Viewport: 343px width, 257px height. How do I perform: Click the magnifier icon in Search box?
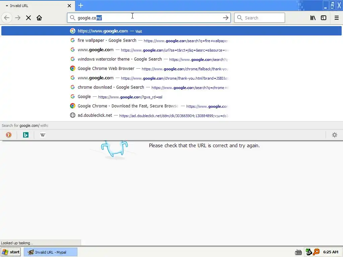point(240,18)
